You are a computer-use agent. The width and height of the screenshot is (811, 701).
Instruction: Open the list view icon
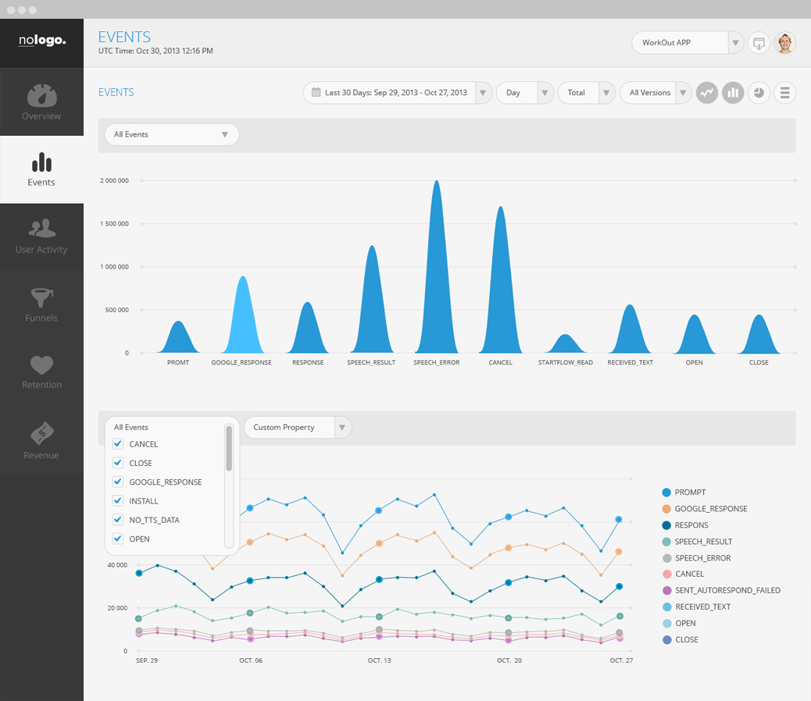pos(784,93)
